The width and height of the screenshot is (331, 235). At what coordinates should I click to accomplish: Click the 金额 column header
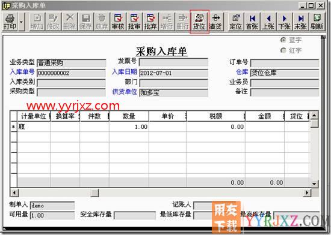[x=265, y=116]
